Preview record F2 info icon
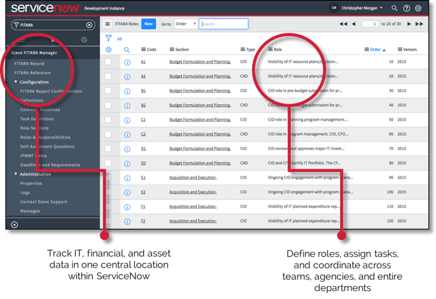This screenshot has width=436, height=299. click(127, 221)
